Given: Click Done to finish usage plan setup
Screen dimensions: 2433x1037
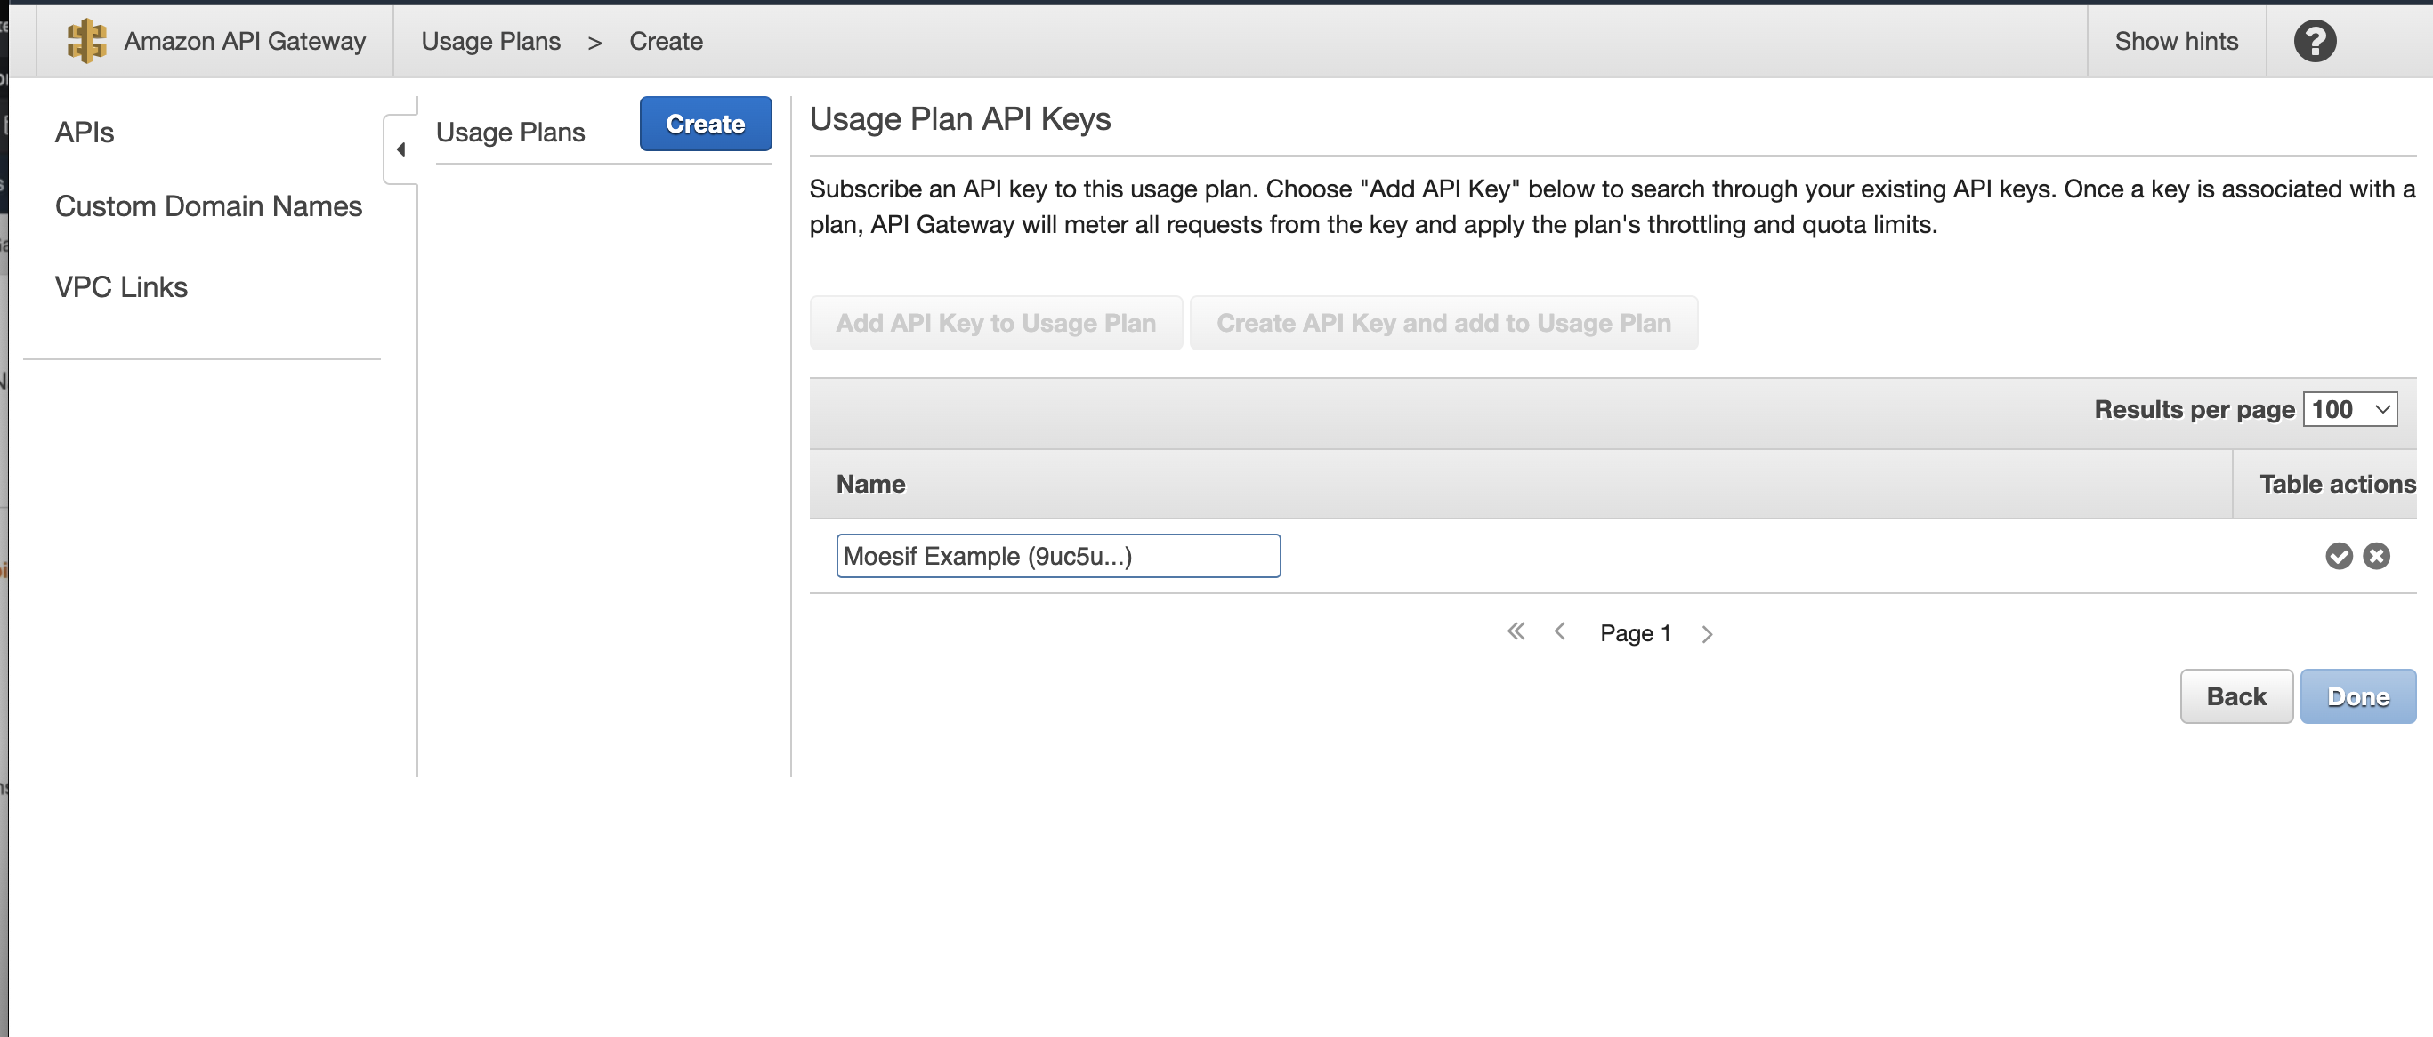Looking at the screenshot, I should [x=2357, y=695].
